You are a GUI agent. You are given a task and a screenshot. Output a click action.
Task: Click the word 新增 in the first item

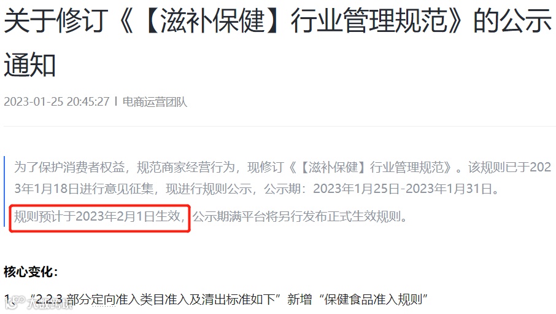(x=299, y=299)
